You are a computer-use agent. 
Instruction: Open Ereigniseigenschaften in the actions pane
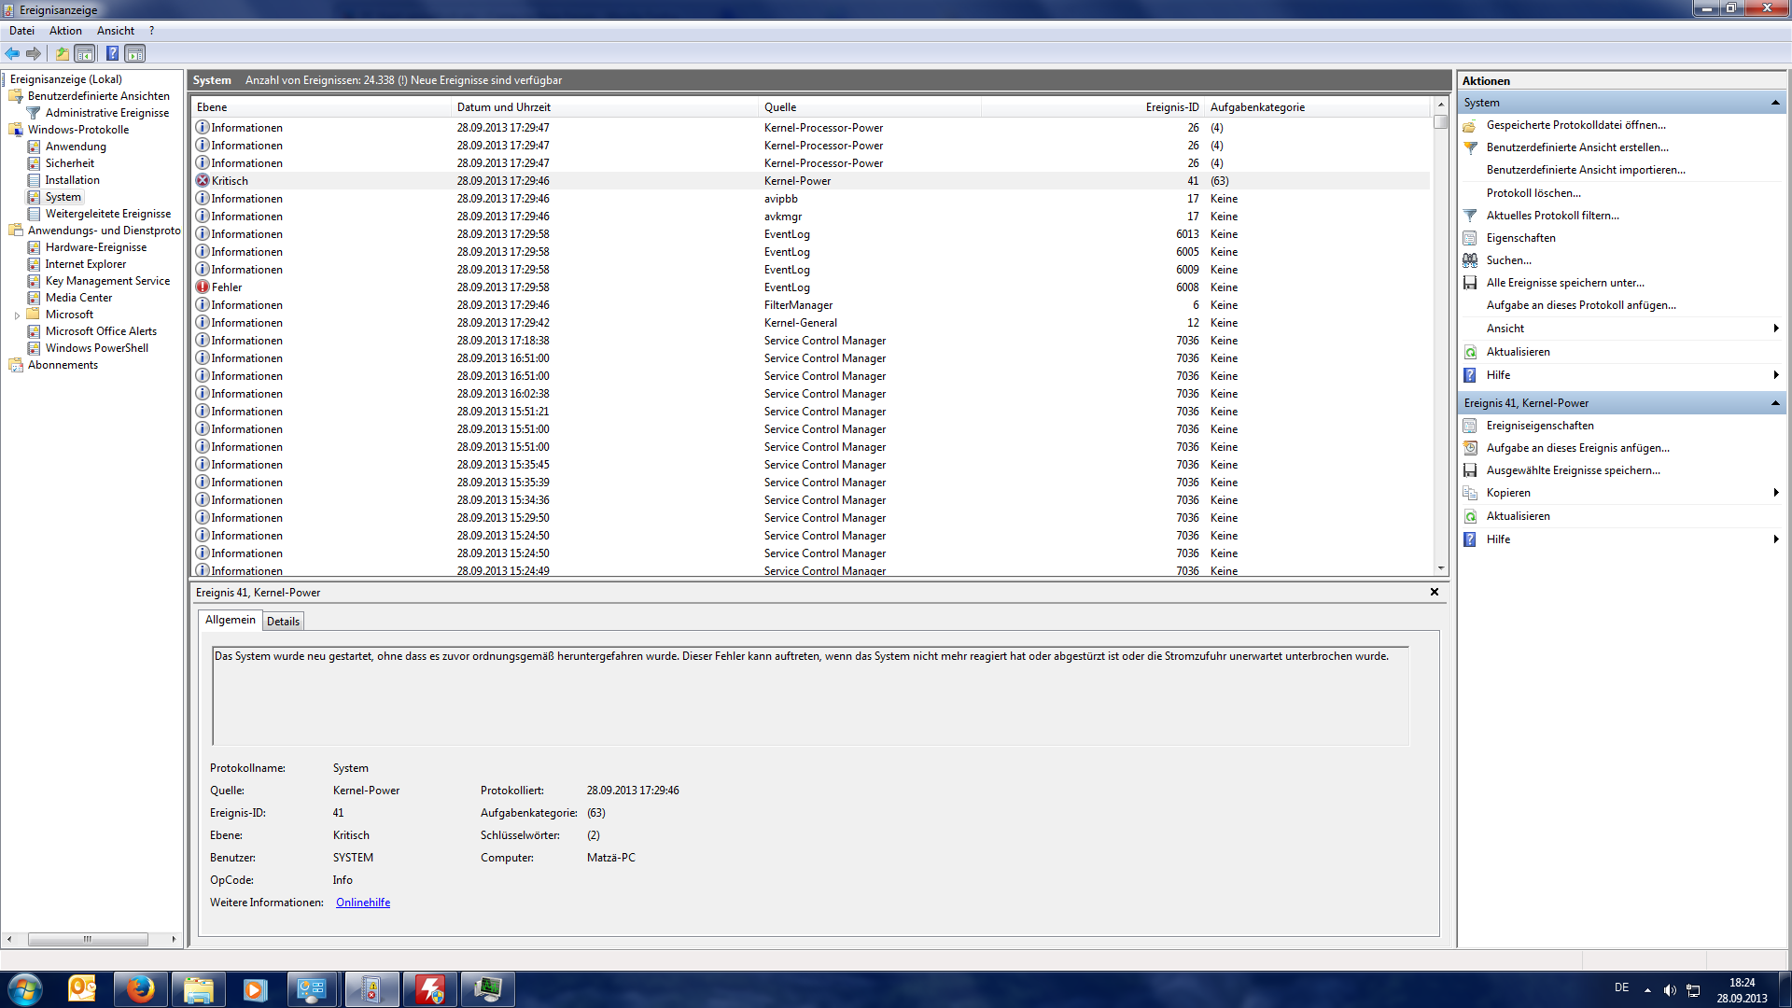[x=1540, y=426]
